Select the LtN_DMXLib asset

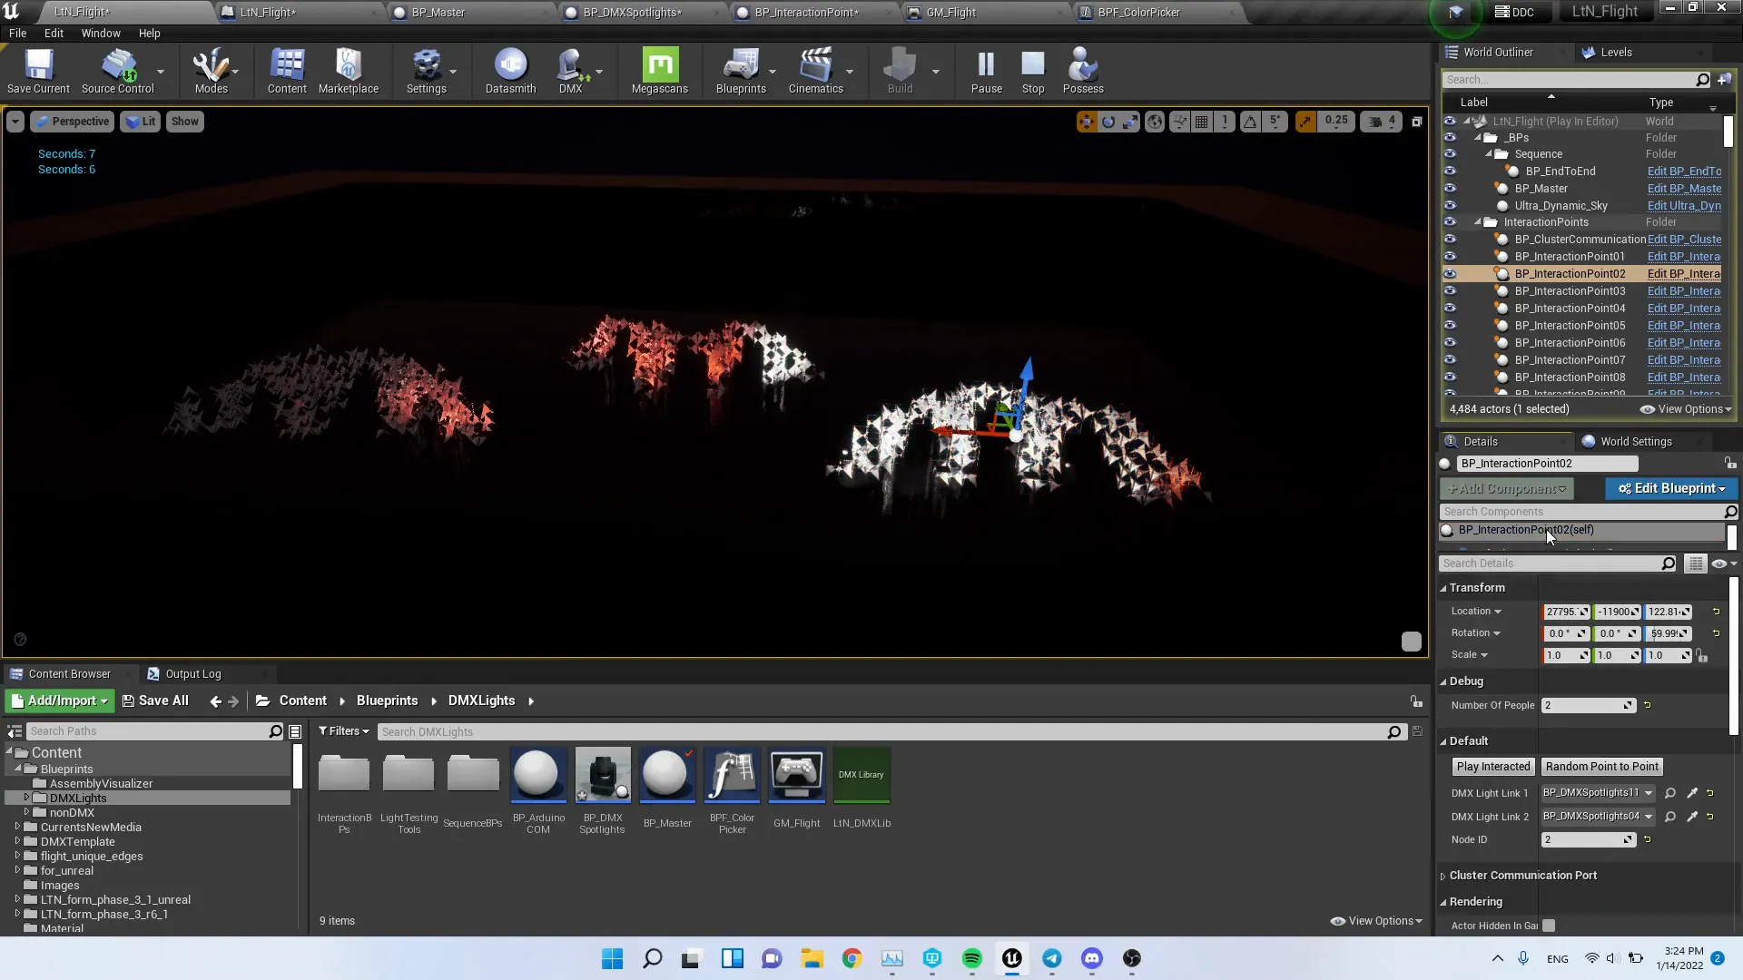[862, 788]
